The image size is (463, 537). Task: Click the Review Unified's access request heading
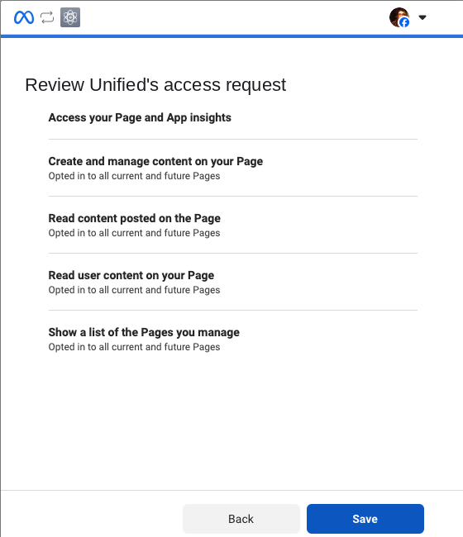click(x=155, y=85)
